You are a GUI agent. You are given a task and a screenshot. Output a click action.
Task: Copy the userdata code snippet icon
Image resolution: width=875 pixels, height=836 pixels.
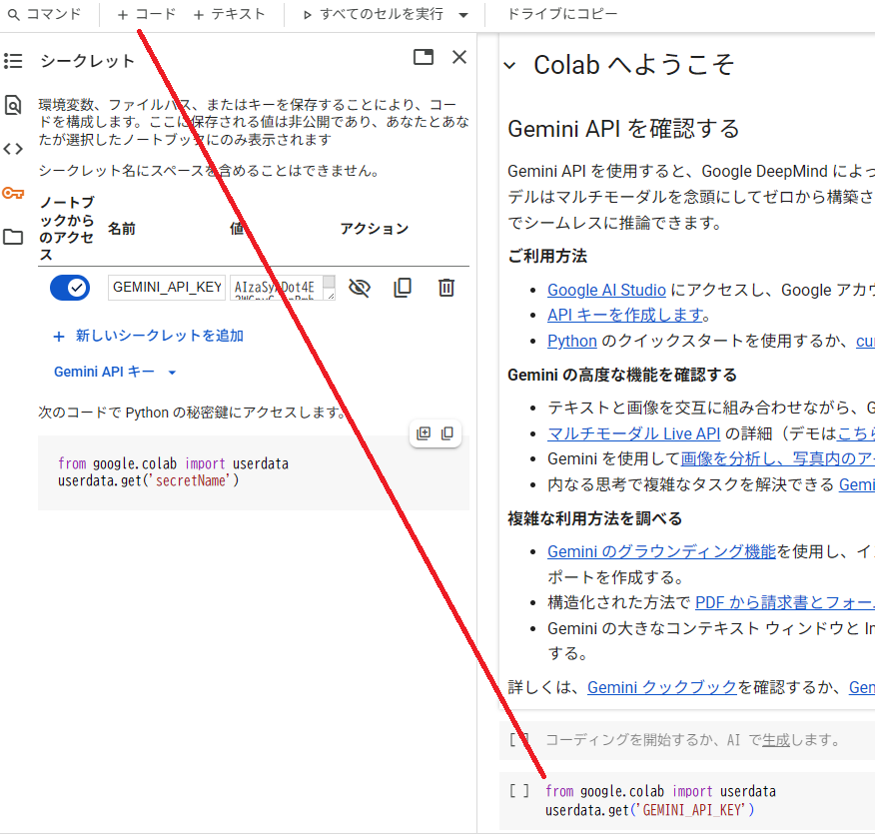coord(447,433)
